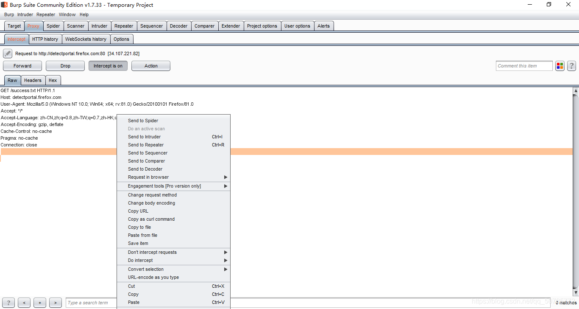The image size is (579, 309).
Task: Open the Burp menu
Action: 9,14
